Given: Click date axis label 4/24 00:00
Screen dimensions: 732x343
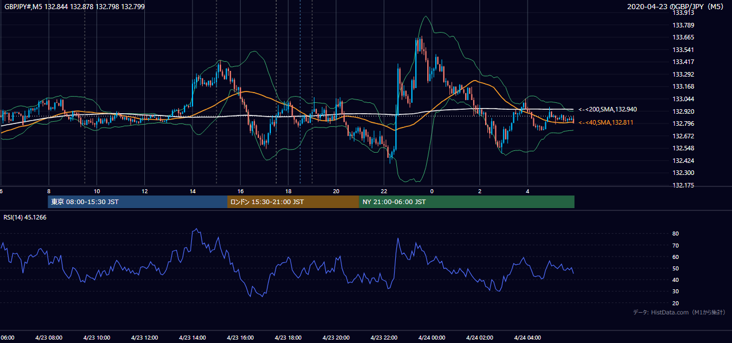Looking at the screenshot, I should coord(431,338).
